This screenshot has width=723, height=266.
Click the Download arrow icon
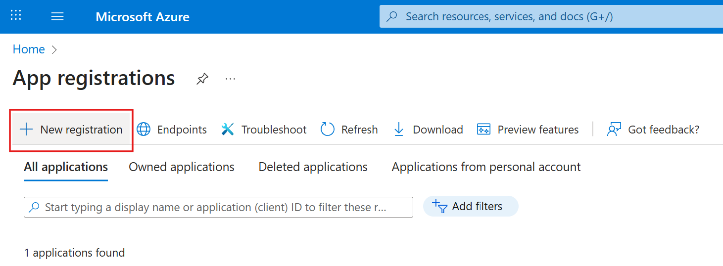click(398, 130)
